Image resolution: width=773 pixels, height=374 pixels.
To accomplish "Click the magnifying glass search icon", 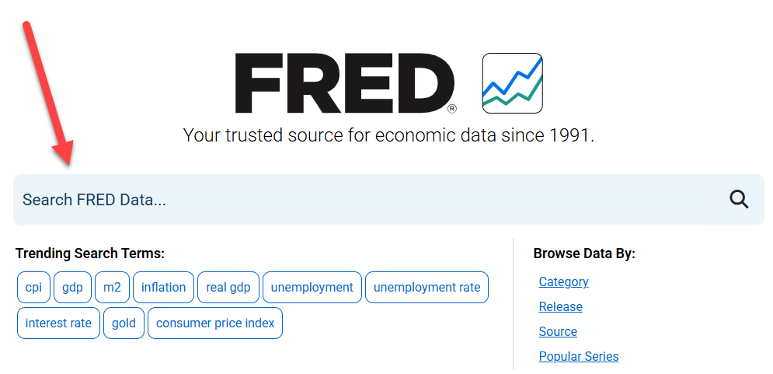I will click(x=739, y=199).
